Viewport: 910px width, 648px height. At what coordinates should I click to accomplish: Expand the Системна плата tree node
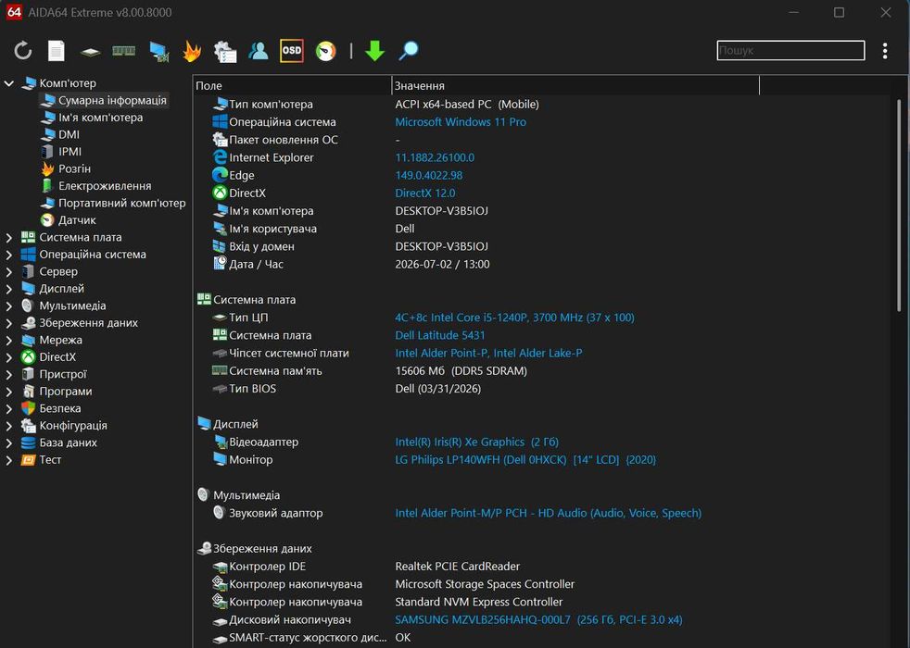point(8,238)
